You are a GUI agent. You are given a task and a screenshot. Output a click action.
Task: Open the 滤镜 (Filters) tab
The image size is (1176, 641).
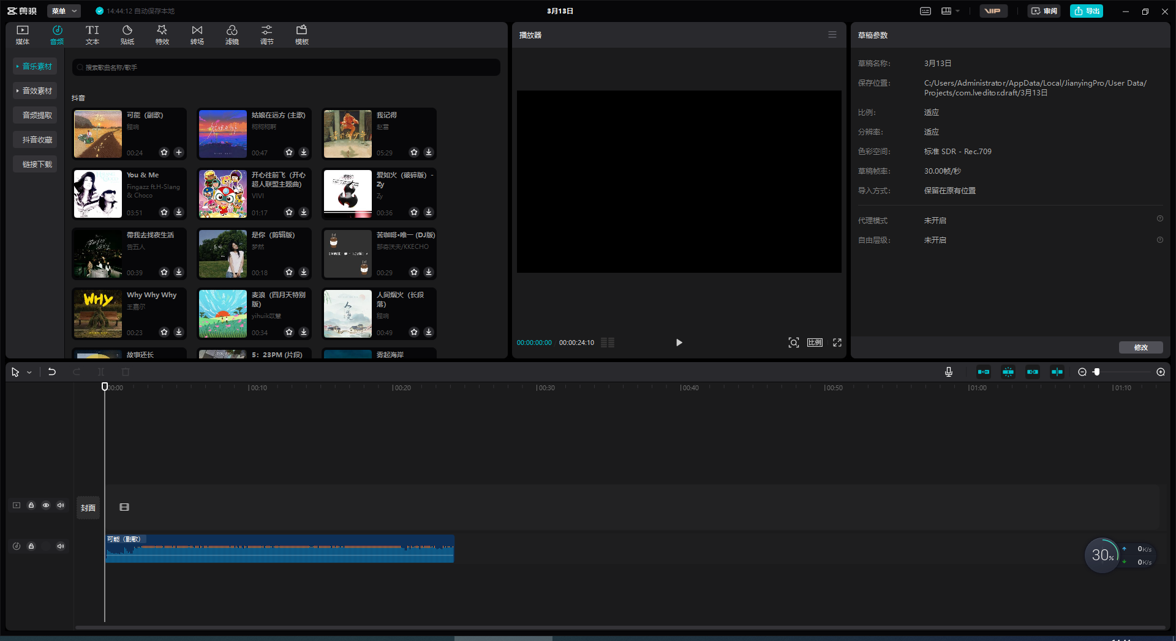(x=232, y=35)
